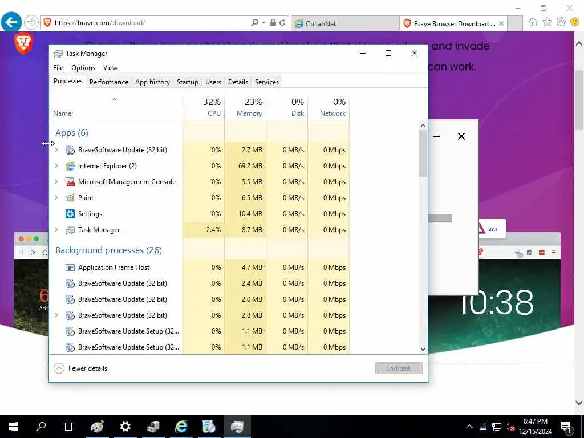This screenshot has height=438, width=584.
Task: Click the network tray icon
Action: coord(496,427)
